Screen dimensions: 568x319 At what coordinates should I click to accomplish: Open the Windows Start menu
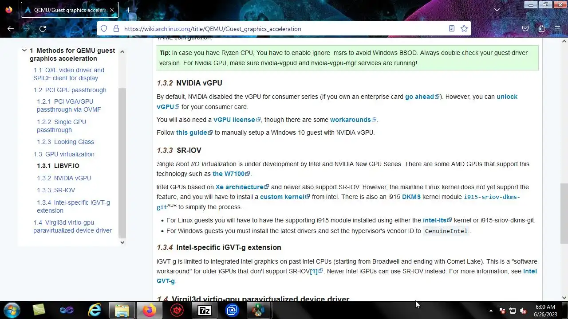pyautogui.click(x=11, y=311)
